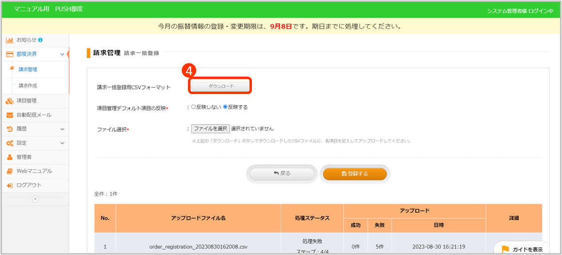The width and height of the screenshot is (562, 255).
Task: Expand the 設定 menu chevron
Action: (x=62, y=143)
